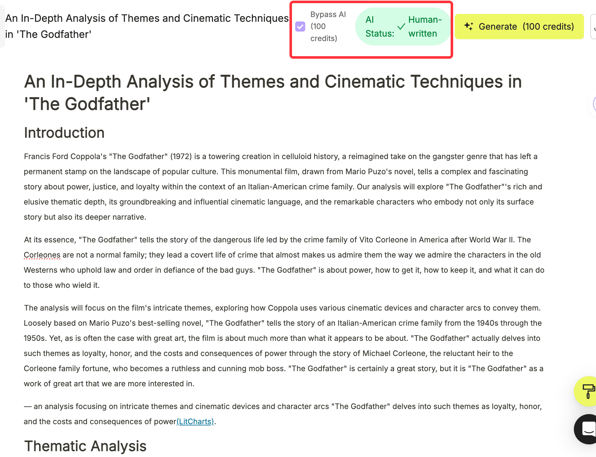Click the purple circular icon at right edge

(x=593, y=104)
